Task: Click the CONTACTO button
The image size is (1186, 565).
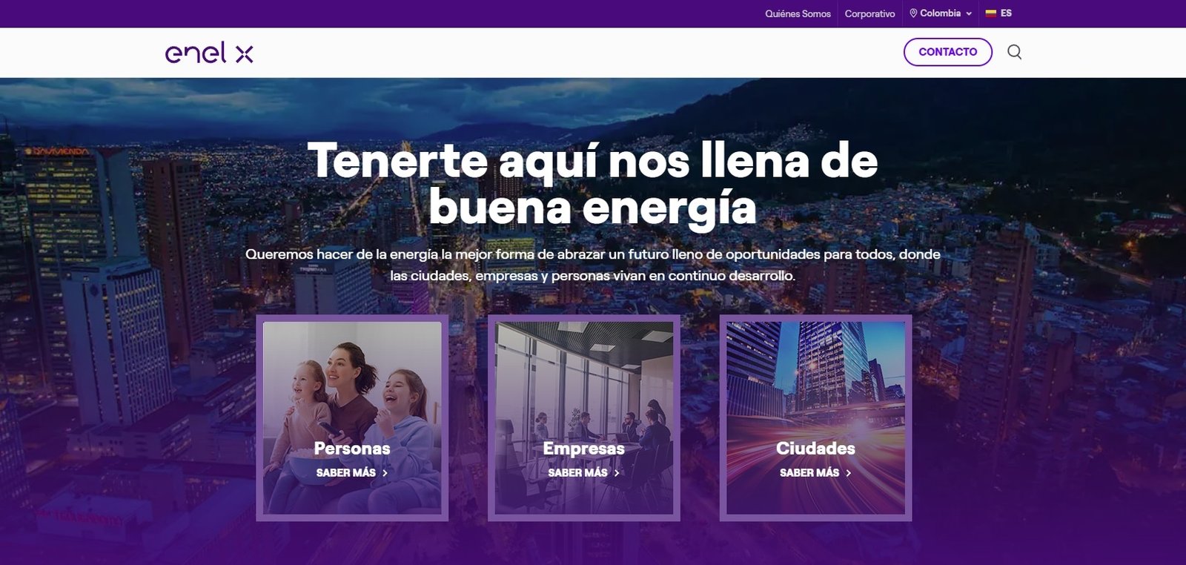Action: [x=947, y=52]
